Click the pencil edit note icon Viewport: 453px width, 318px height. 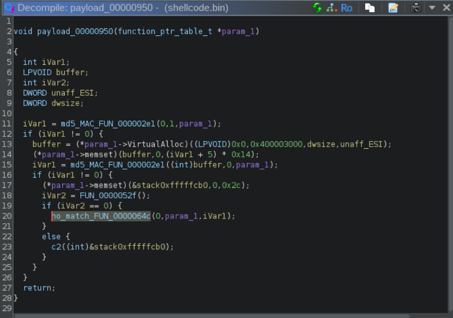click(393, 8)
